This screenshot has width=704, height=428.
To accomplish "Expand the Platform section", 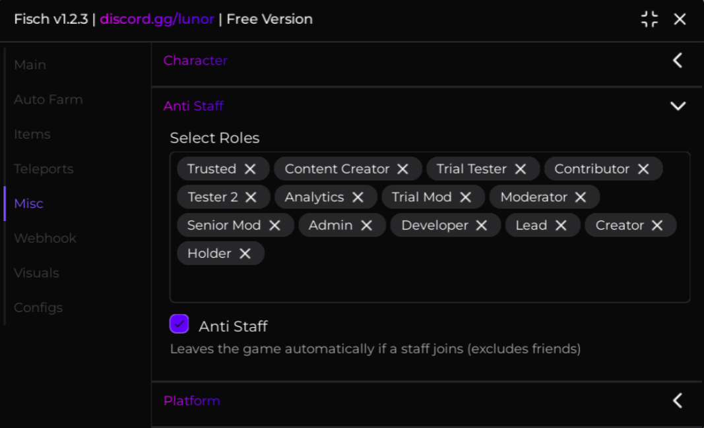I will [678, 401].
